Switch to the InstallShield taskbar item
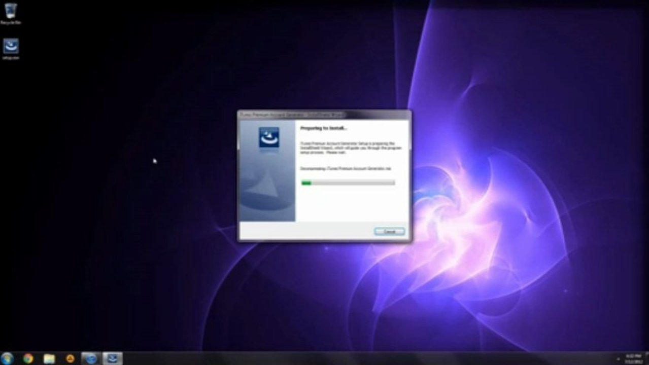This screenshot has width=649, height=365. [x=113, y=358]
